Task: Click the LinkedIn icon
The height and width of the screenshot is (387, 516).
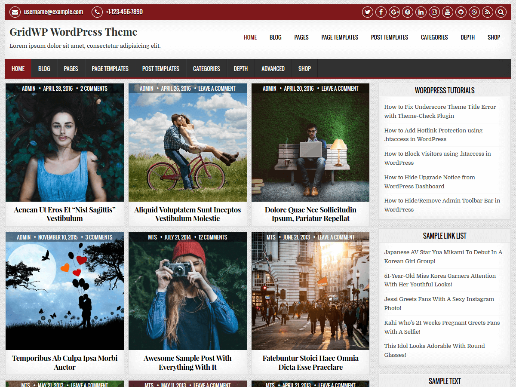Action: (x=421, y=12)
